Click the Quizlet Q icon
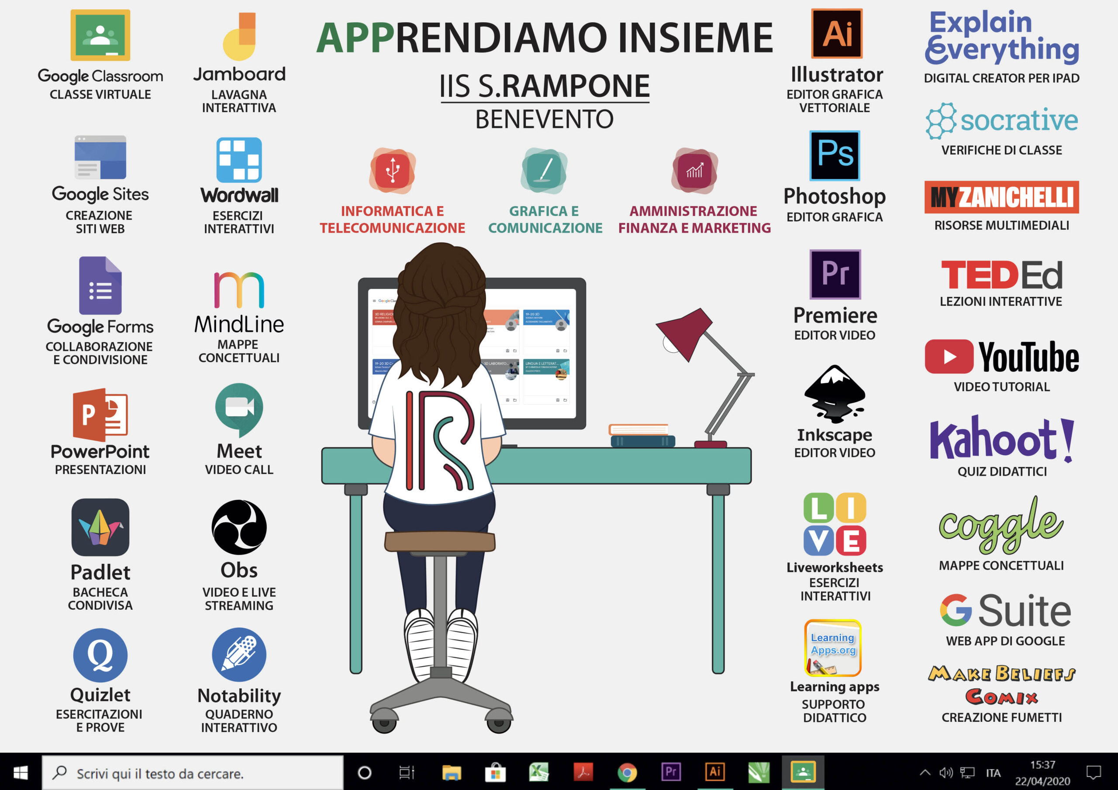The width and height of the screenshot is (1118, 790). click(x=100, y=655)
